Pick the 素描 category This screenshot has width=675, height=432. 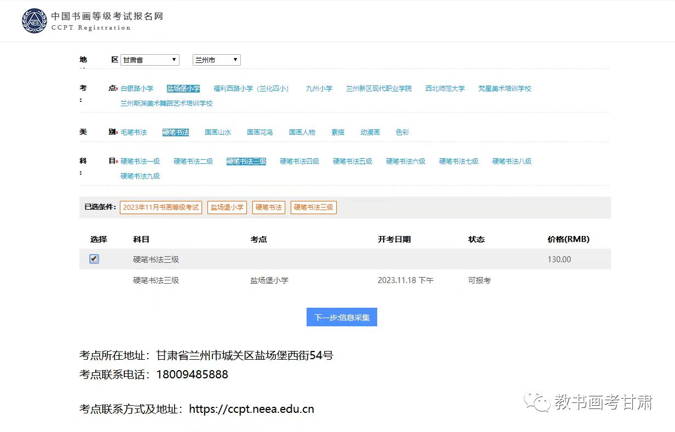(x=338, y=133)
